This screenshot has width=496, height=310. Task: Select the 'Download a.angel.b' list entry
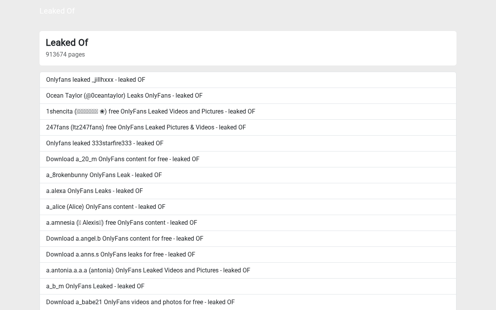click(x=248, y=239)
